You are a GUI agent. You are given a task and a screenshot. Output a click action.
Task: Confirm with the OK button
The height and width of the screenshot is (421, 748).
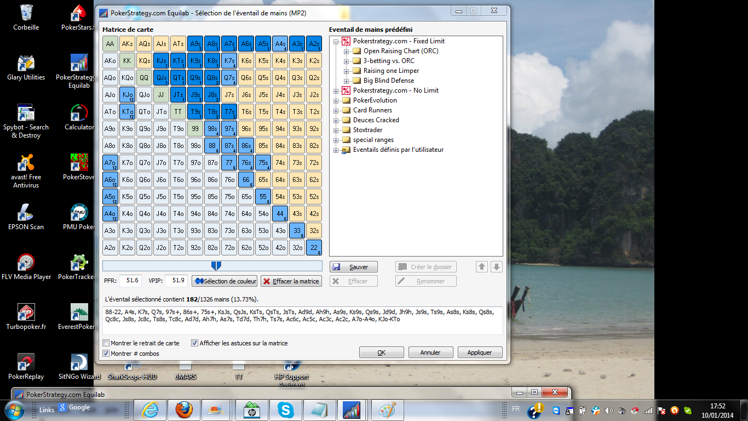381,352
